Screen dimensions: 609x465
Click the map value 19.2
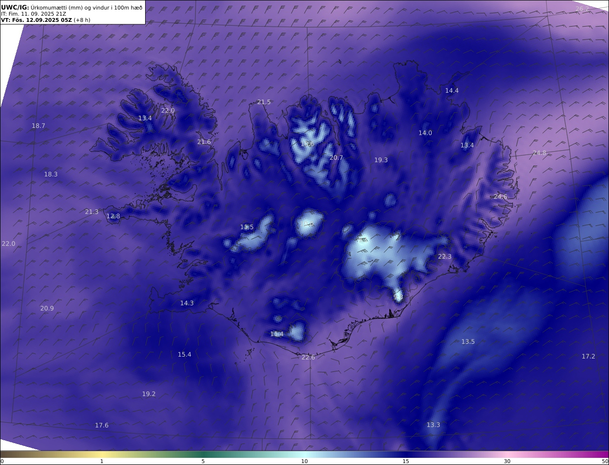click(x=149, y=394)
